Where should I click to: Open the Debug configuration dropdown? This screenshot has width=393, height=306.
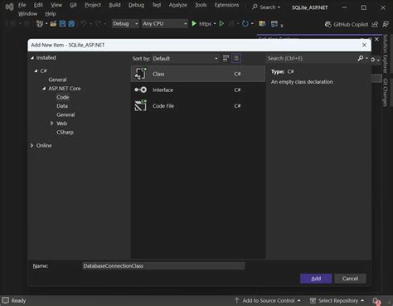(125, 24)
